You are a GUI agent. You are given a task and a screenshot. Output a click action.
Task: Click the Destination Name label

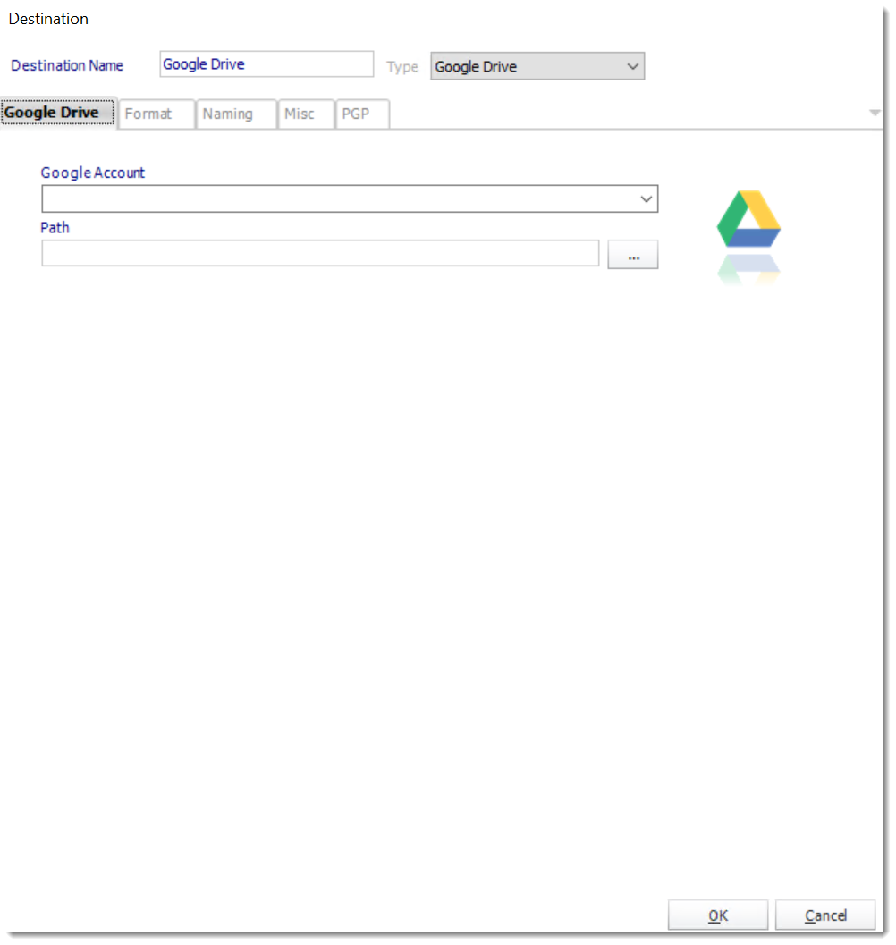click(x=67, y=65)
